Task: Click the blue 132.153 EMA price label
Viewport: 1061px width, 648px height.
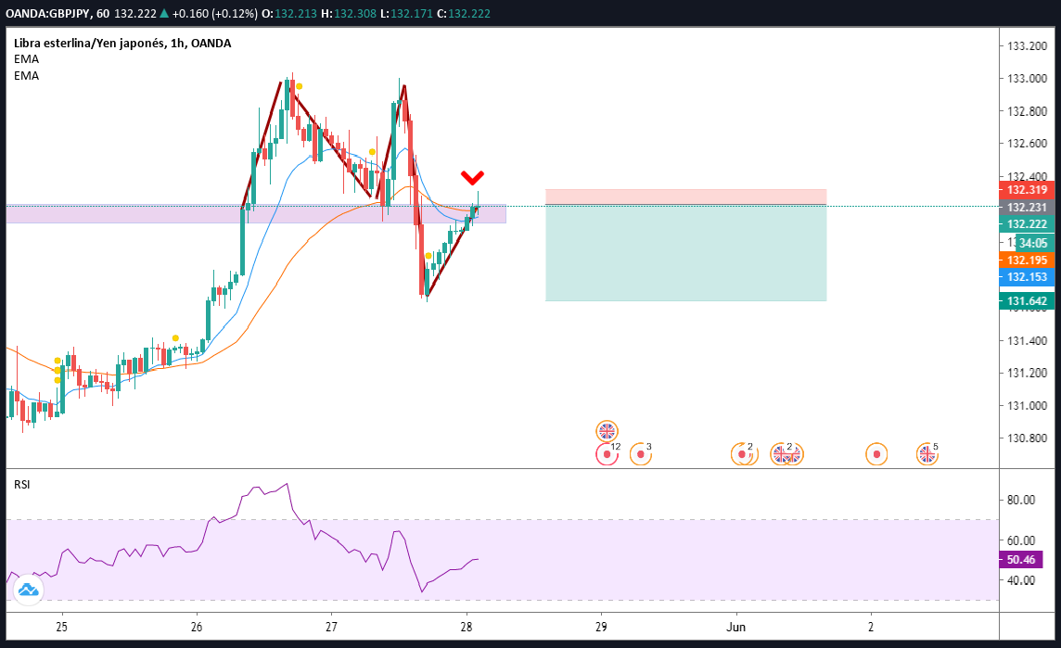Action: (x=1027, y=276)
